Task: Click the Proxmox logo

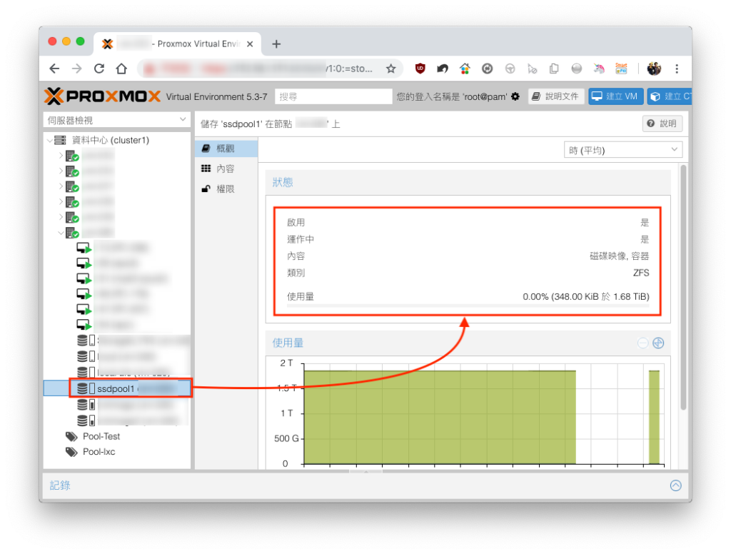Action: point(103,96)
